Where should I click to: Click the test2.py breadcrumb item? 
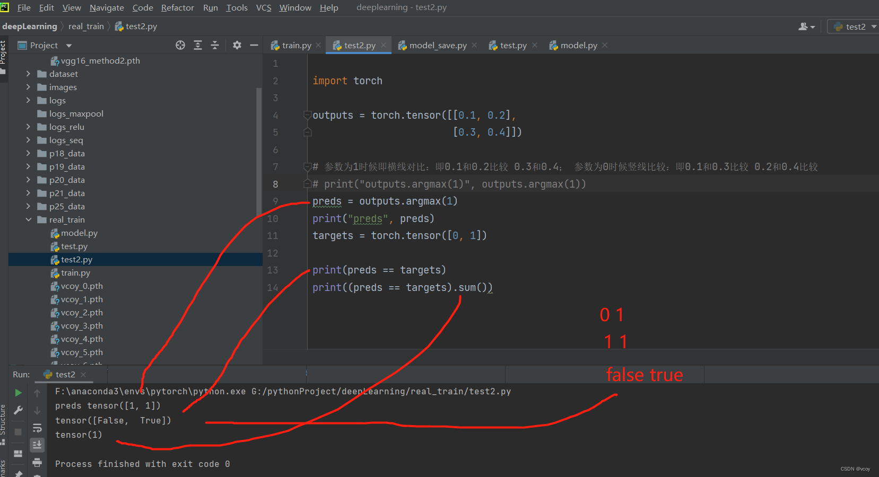136,26
